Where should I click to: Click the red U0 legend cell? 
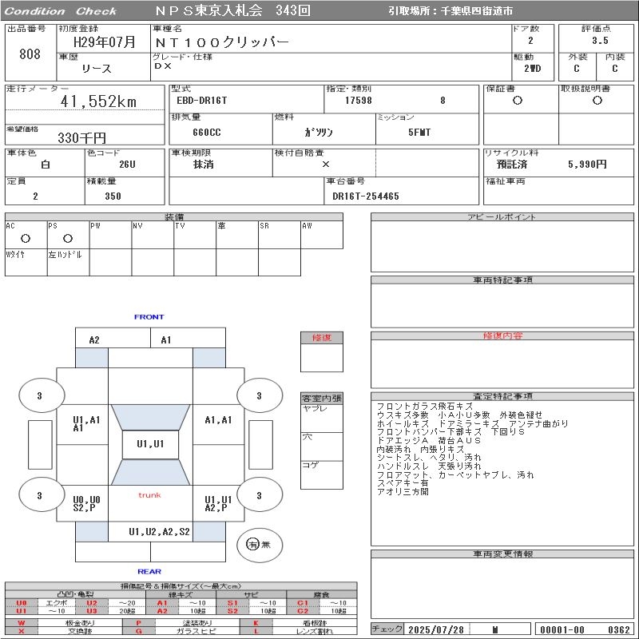pos(22,603)
